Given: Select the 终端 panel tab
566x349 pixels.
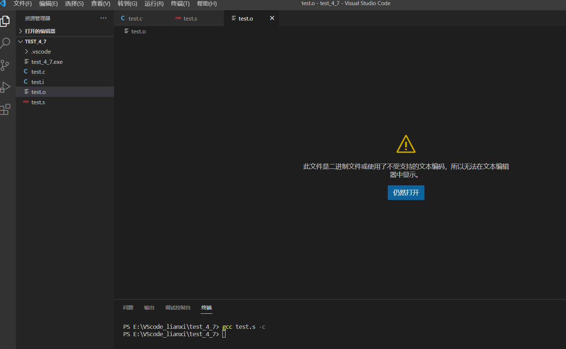Looking at the screenshot, I should click(207, 308).
